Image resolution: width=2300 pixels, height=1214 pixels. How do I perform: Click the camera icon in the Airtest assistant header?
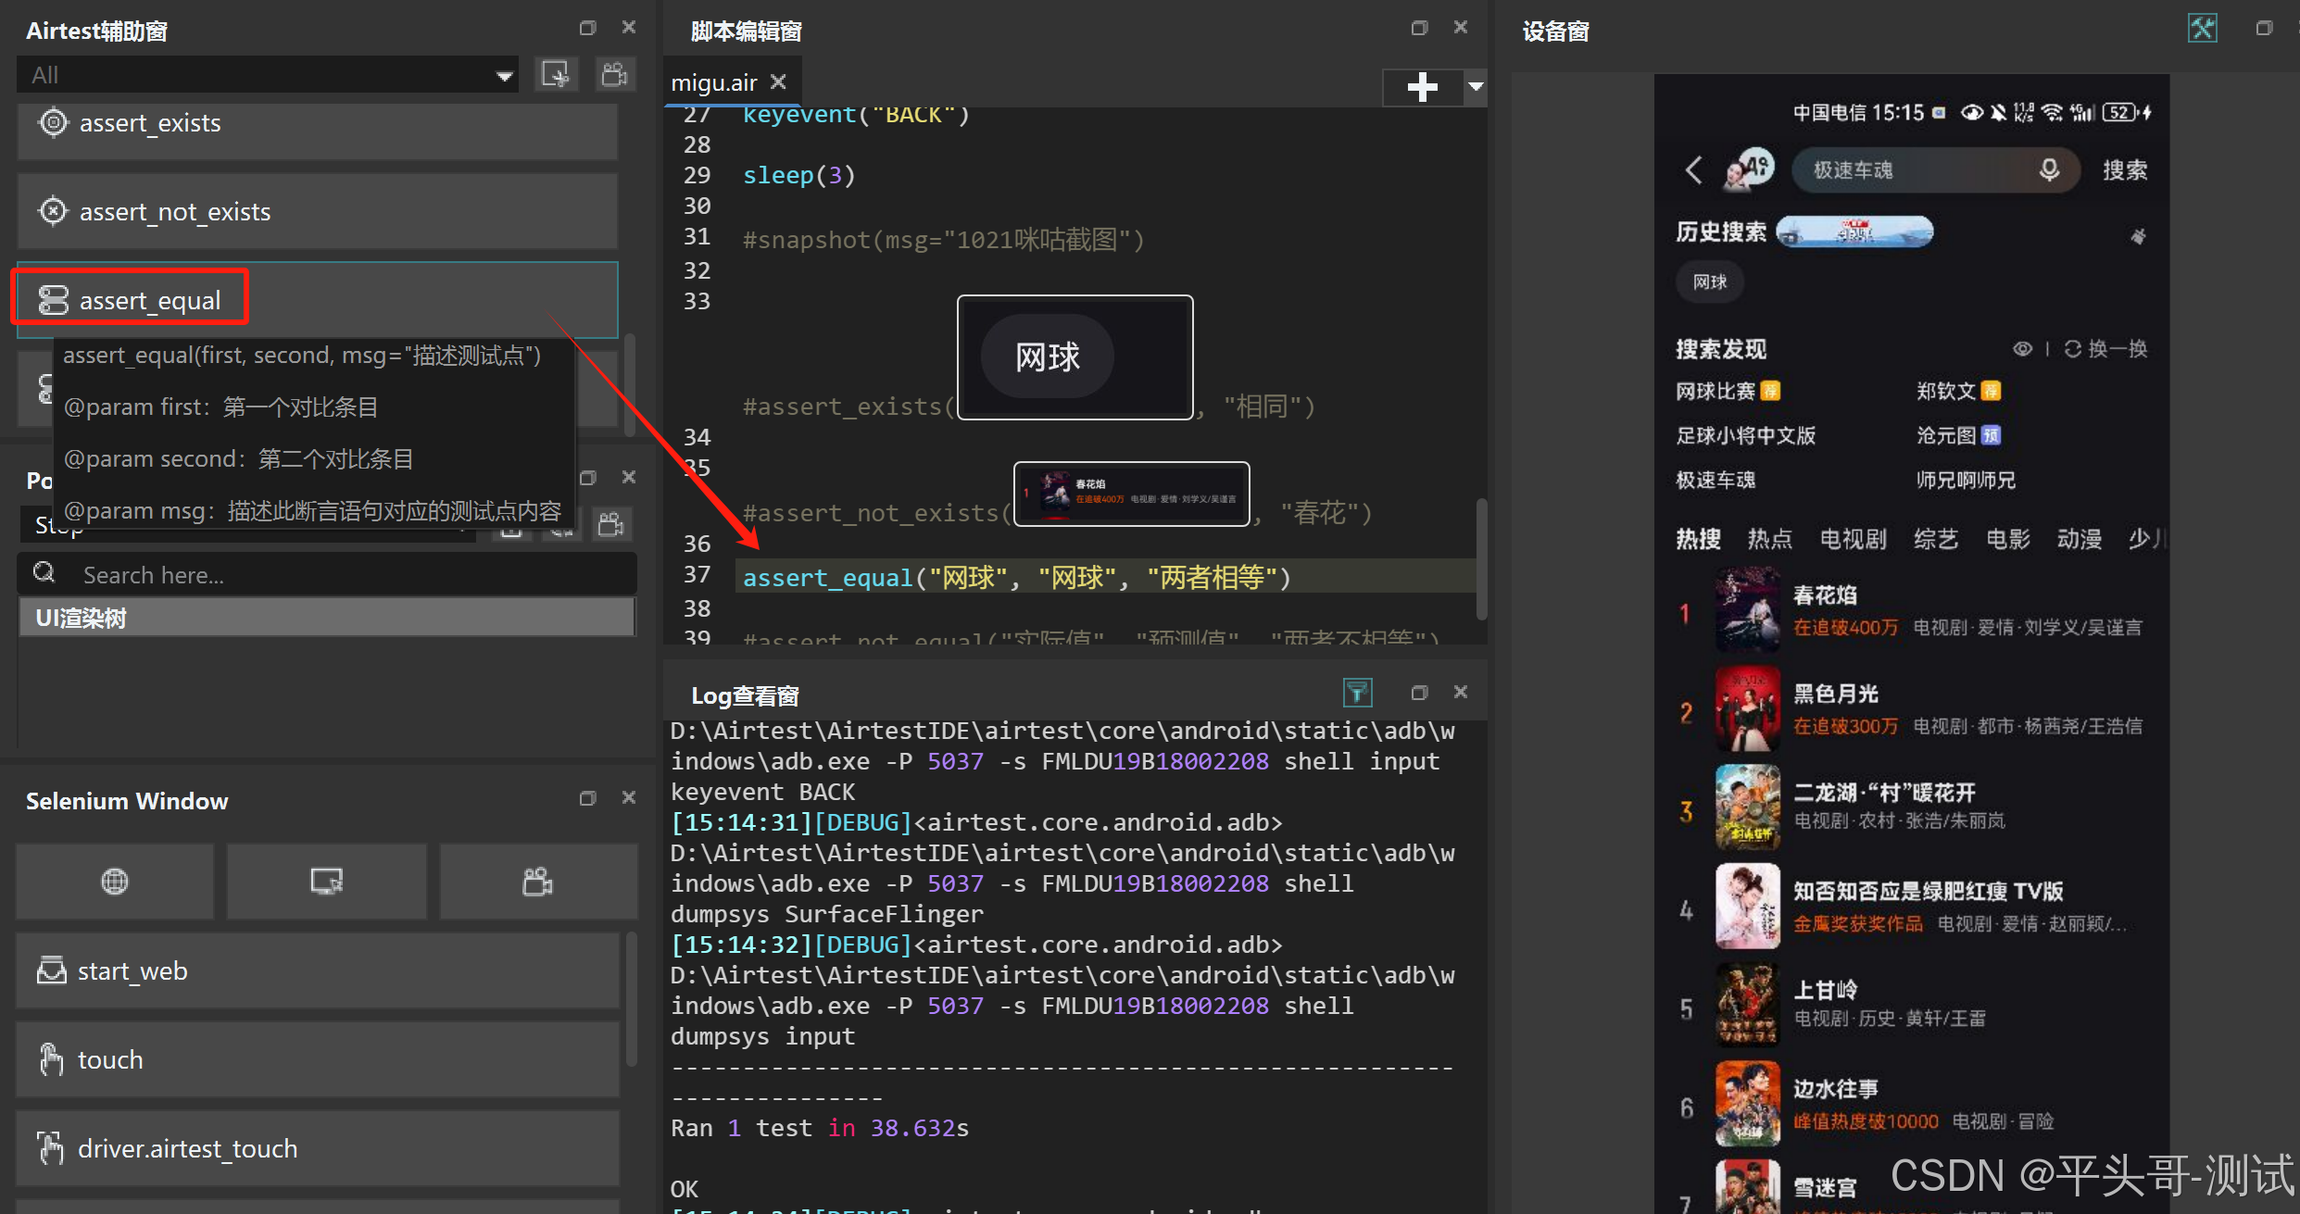(x=614, y=75)
